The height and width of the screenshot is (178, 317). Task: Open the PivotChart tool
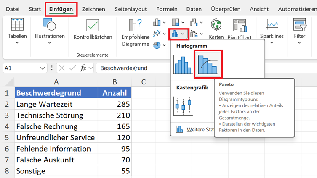point(240,29)
